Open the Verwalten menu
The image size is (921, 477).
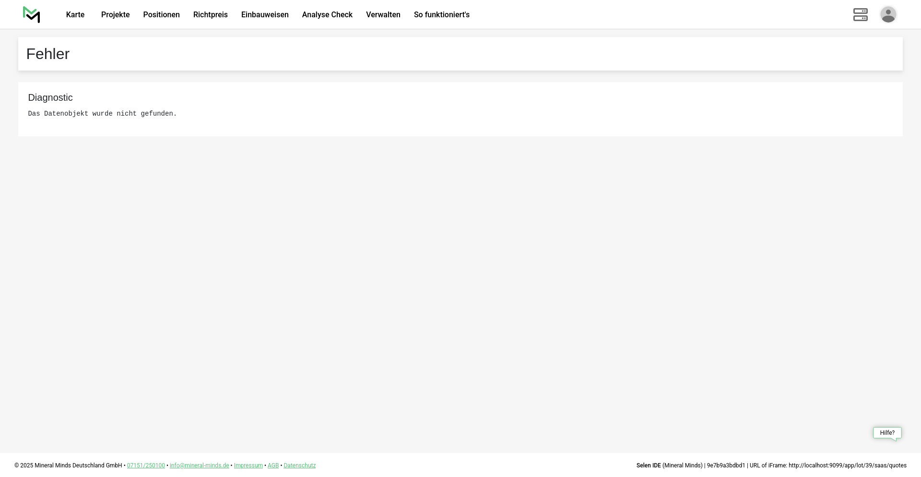coord(383,15)
